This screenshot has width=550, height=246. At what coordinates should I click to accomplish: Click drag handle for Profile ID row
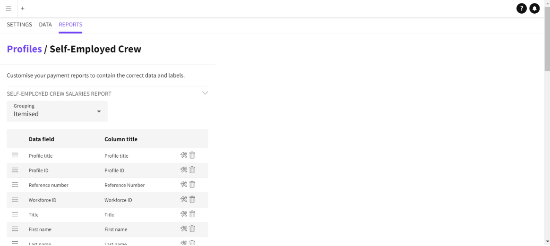15,170
